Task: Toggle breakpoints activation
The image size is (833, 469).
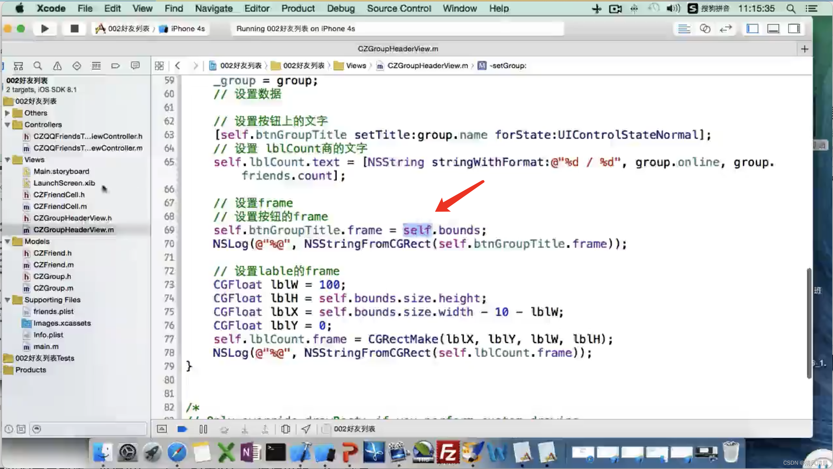Action: 182,429
